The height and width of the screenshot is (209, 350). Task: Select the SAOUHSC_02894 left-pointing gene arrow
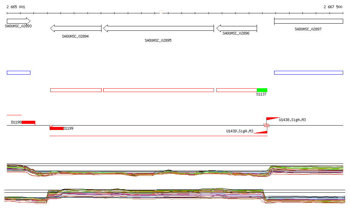pyautogui.click(x=76, y=28)
